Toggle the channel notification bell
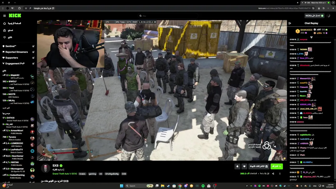Viewport: 336px width, 189px height. click(x=237, y=166)
